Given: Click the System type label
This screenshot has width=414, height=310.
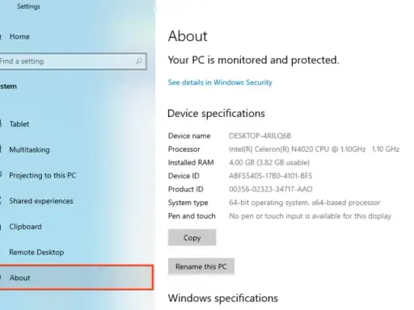Looking at the screenshot, I should pyautogui.click(x=188, y=203).
